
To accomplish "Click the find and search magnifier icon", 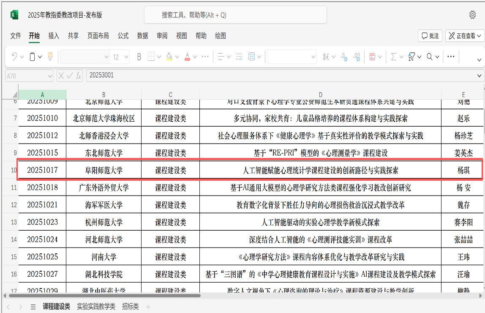I will coord(430,57).
